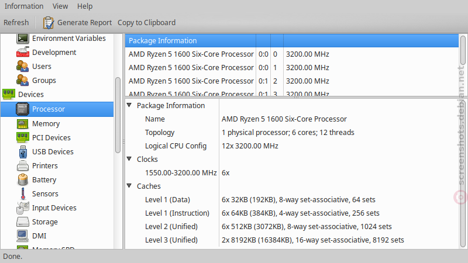
Task: Click the Environment Variables terminal icon
Action: pos(23,39)
